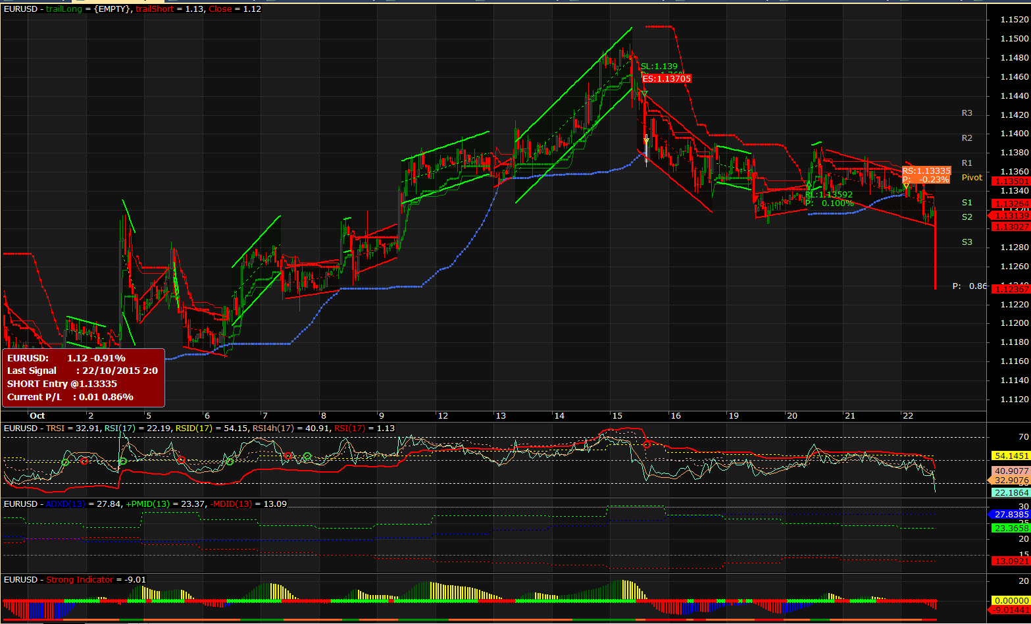1031x624 pixels.
Task: Click the trailLong = {EMPTY} label in the chart header
Action: [x=88, y=9]
